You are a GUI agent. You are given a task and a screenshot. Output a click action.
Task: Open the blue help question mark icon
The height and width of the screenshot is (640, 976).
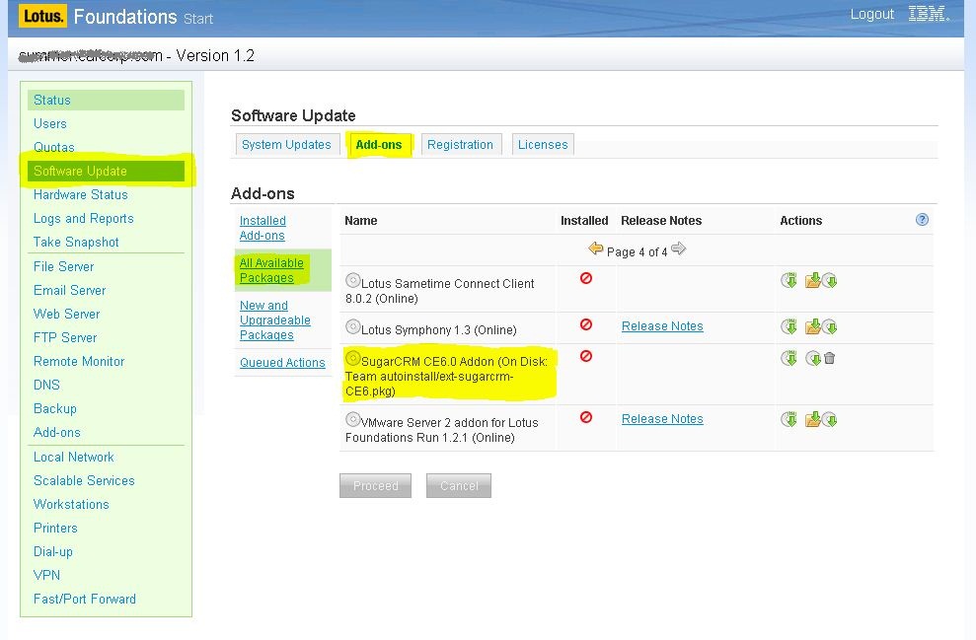tap(922, 220)
